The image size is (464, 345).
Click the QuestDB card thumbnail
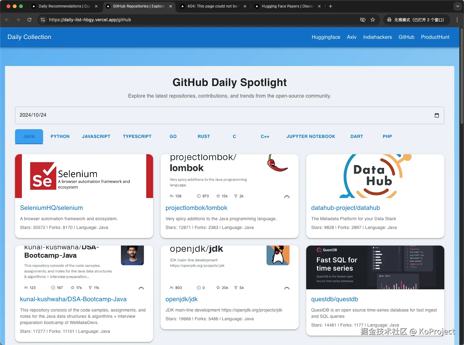pos(375,267)
